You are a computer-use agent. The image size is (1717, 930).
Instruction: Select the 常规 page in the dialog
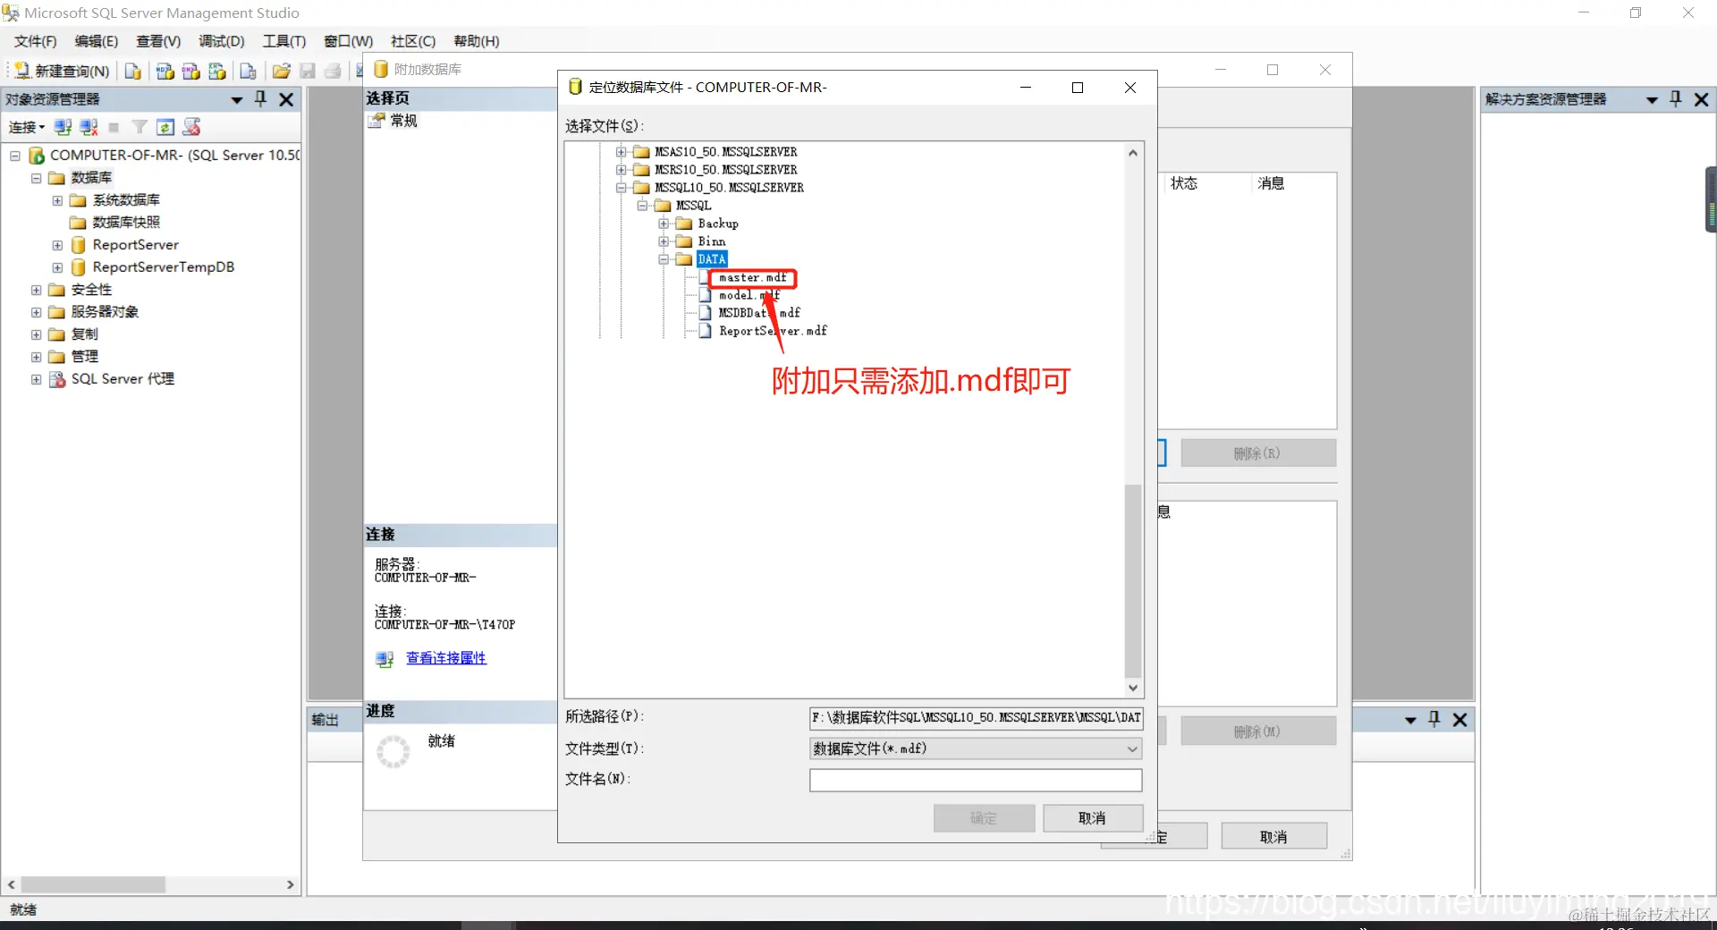click(x=403, y=122)
